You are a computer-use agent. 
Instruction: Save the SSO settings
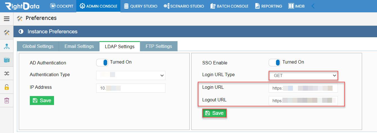click(x=214, y=113)
